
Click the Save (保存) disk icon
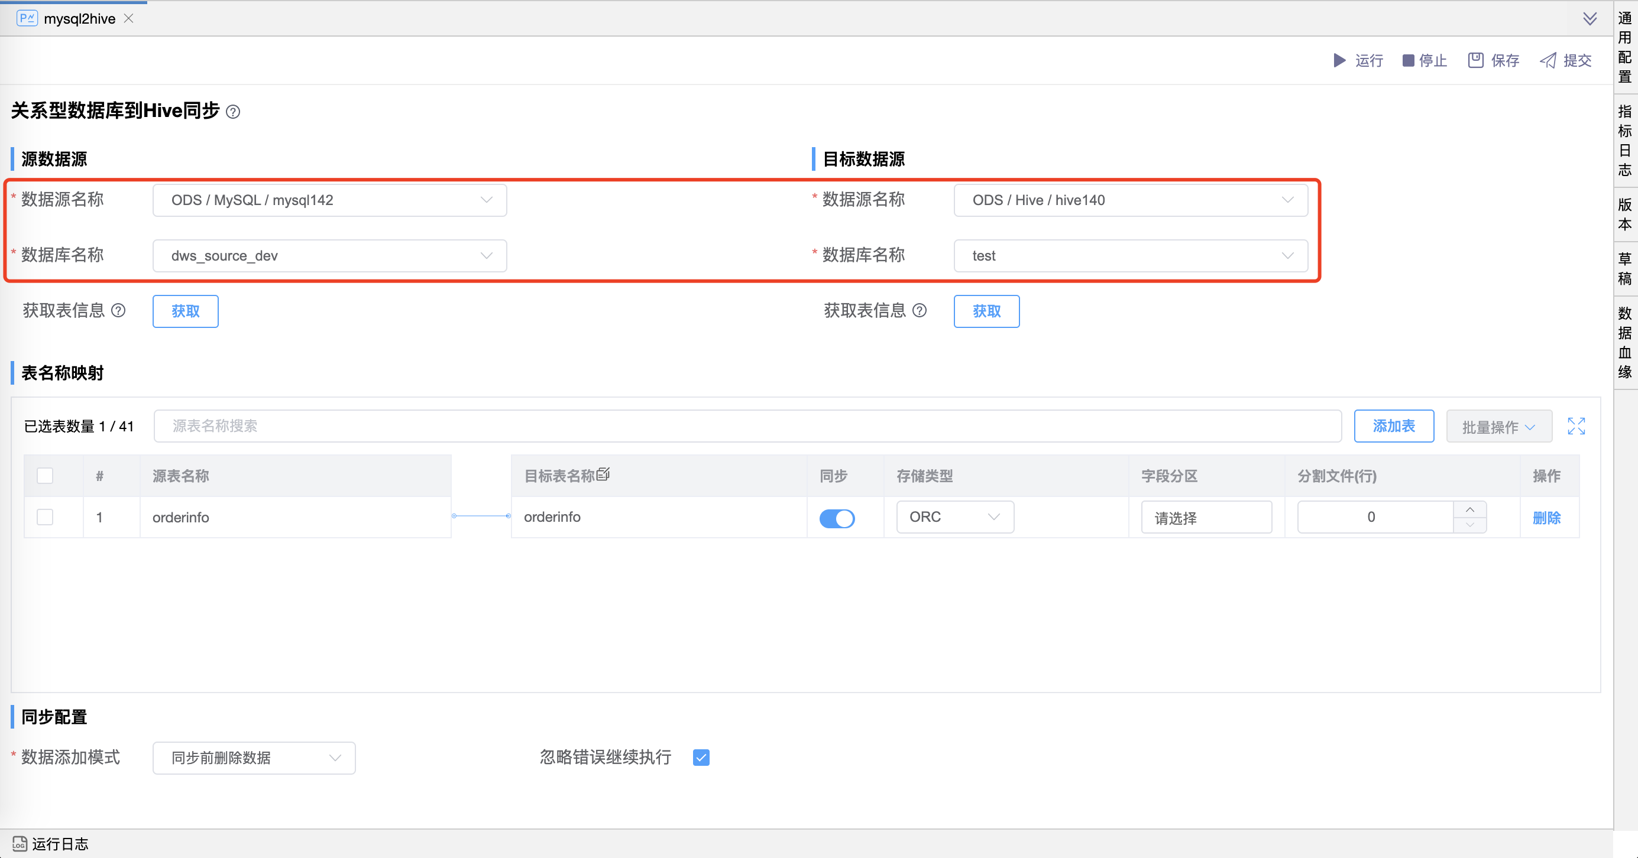click(x=1475, y=60)
